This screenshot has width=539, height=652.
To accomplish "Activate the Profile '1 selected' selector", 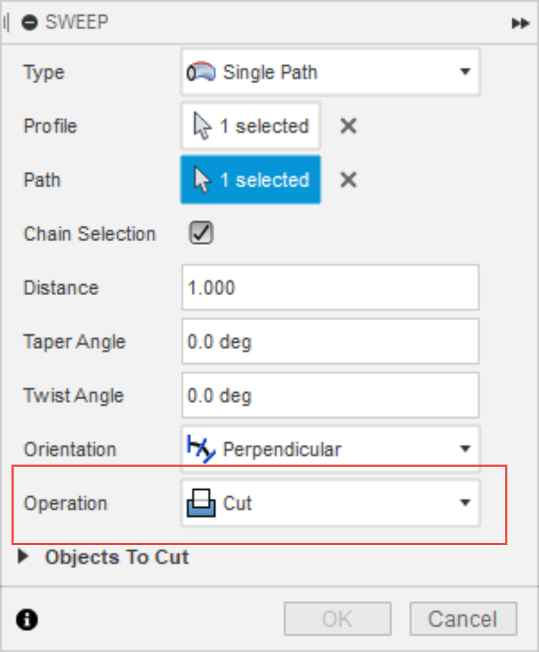I will [x=251, y=126].
